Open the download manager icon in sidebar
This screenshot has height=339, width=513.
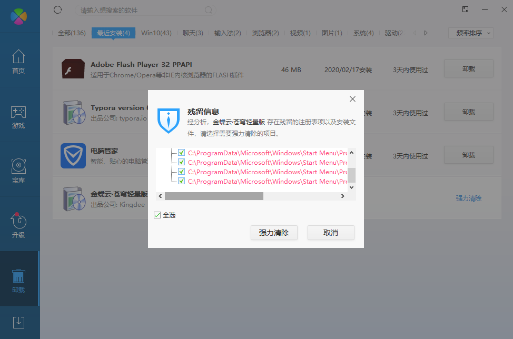click(18, 322)
